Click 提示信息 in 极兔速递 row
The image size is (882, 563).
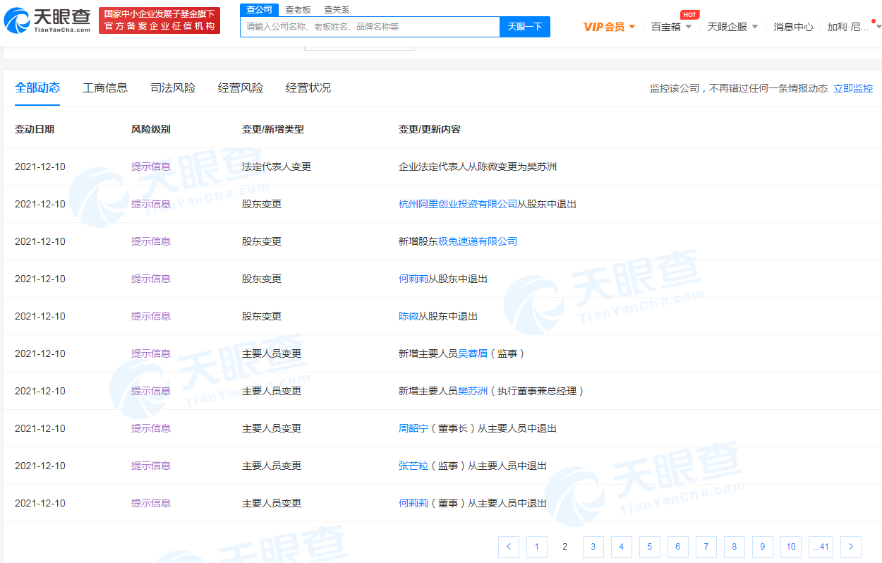click(151, 241)
